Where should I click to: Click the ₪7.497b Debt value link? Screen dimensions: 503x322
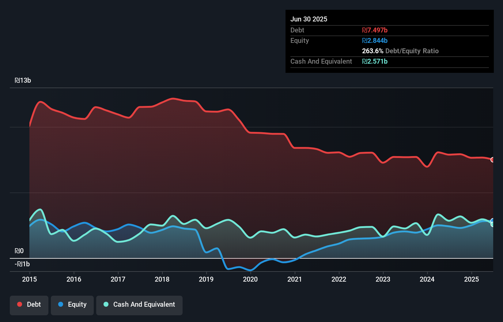click(374, 30)
